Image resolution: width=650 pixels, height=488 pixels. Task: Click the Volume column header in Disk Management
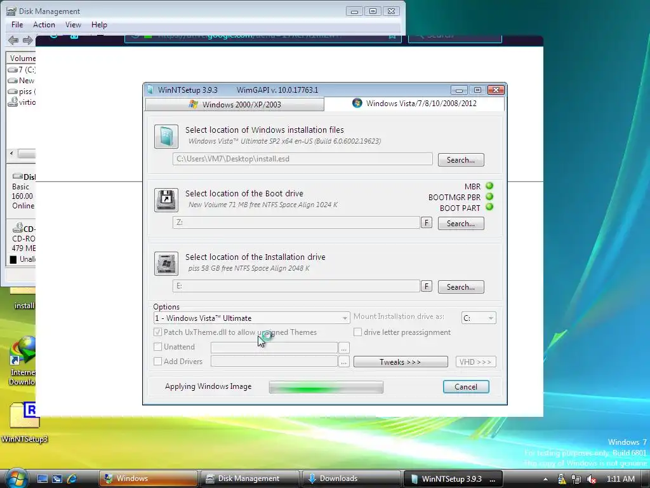22,58
